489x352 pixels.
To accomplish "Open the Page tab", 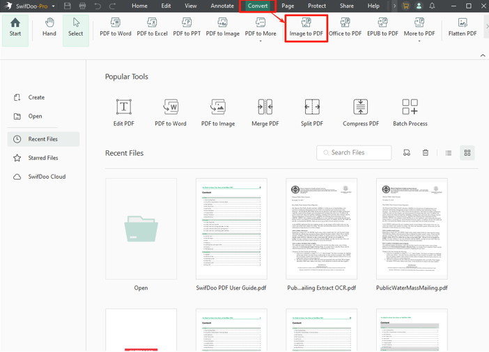I will (288, 6).
